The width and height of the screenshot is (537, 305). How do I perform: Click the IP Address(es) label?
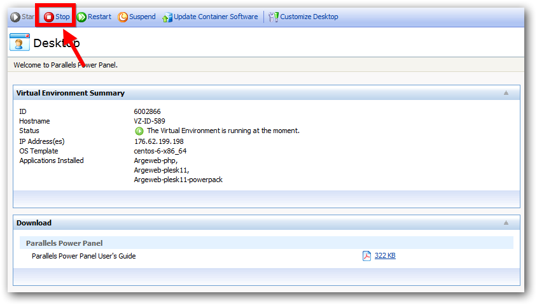[x=42, y=141]
